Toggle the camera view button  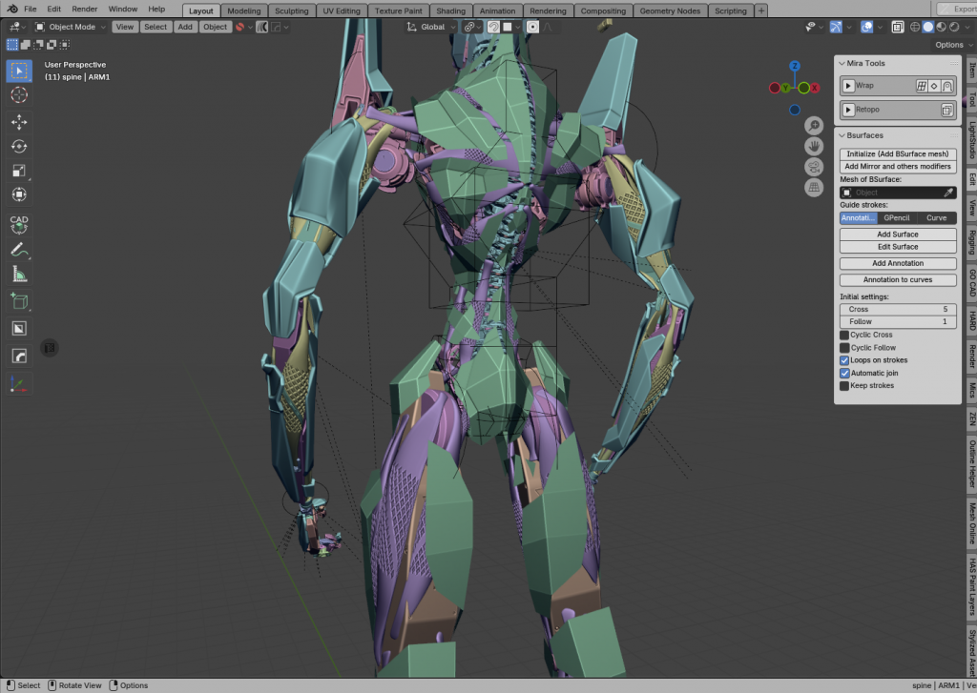[814, 167]
